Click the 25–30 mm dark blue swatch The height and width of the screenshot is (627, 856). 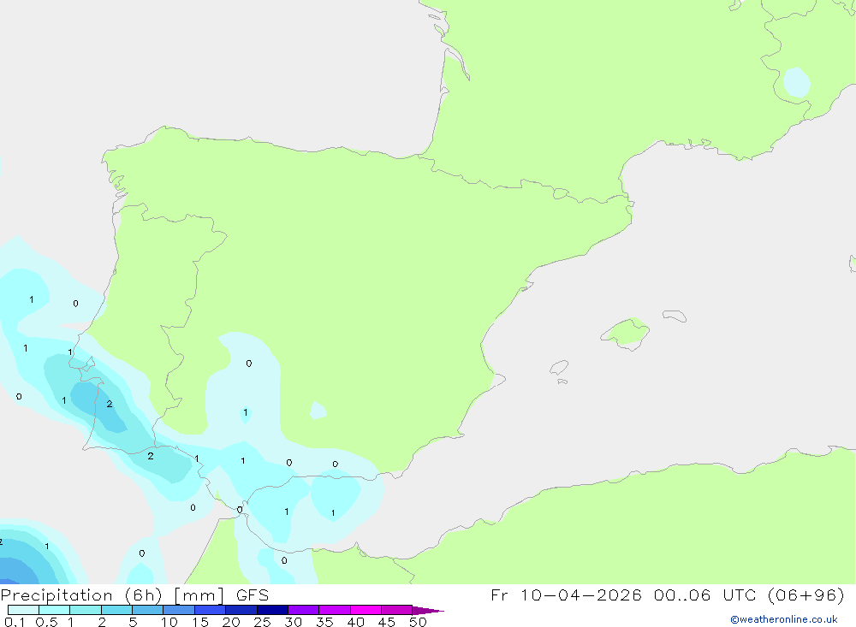(272, 610)
